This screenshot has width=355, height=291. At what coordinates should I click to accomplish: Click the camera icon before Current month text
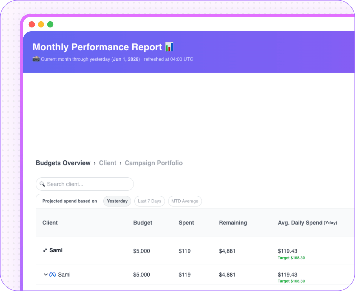click(x=36, y=59)
